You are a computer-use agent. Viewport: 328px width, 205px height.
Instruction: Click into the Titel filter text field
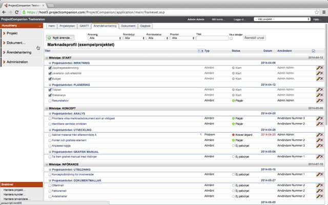point(212,38)
